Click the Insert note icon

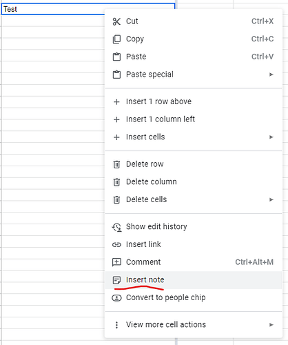pos(116,280)
